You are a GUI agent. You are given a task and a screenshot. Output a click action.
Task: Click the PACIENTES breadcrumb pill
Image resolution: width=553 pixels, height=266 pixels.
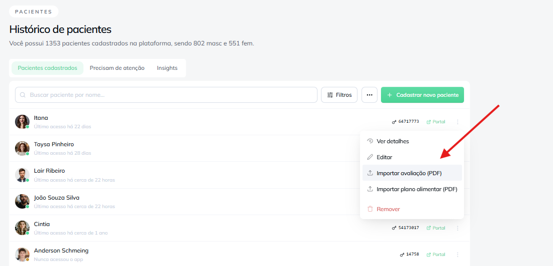click(x=33, y=11)
